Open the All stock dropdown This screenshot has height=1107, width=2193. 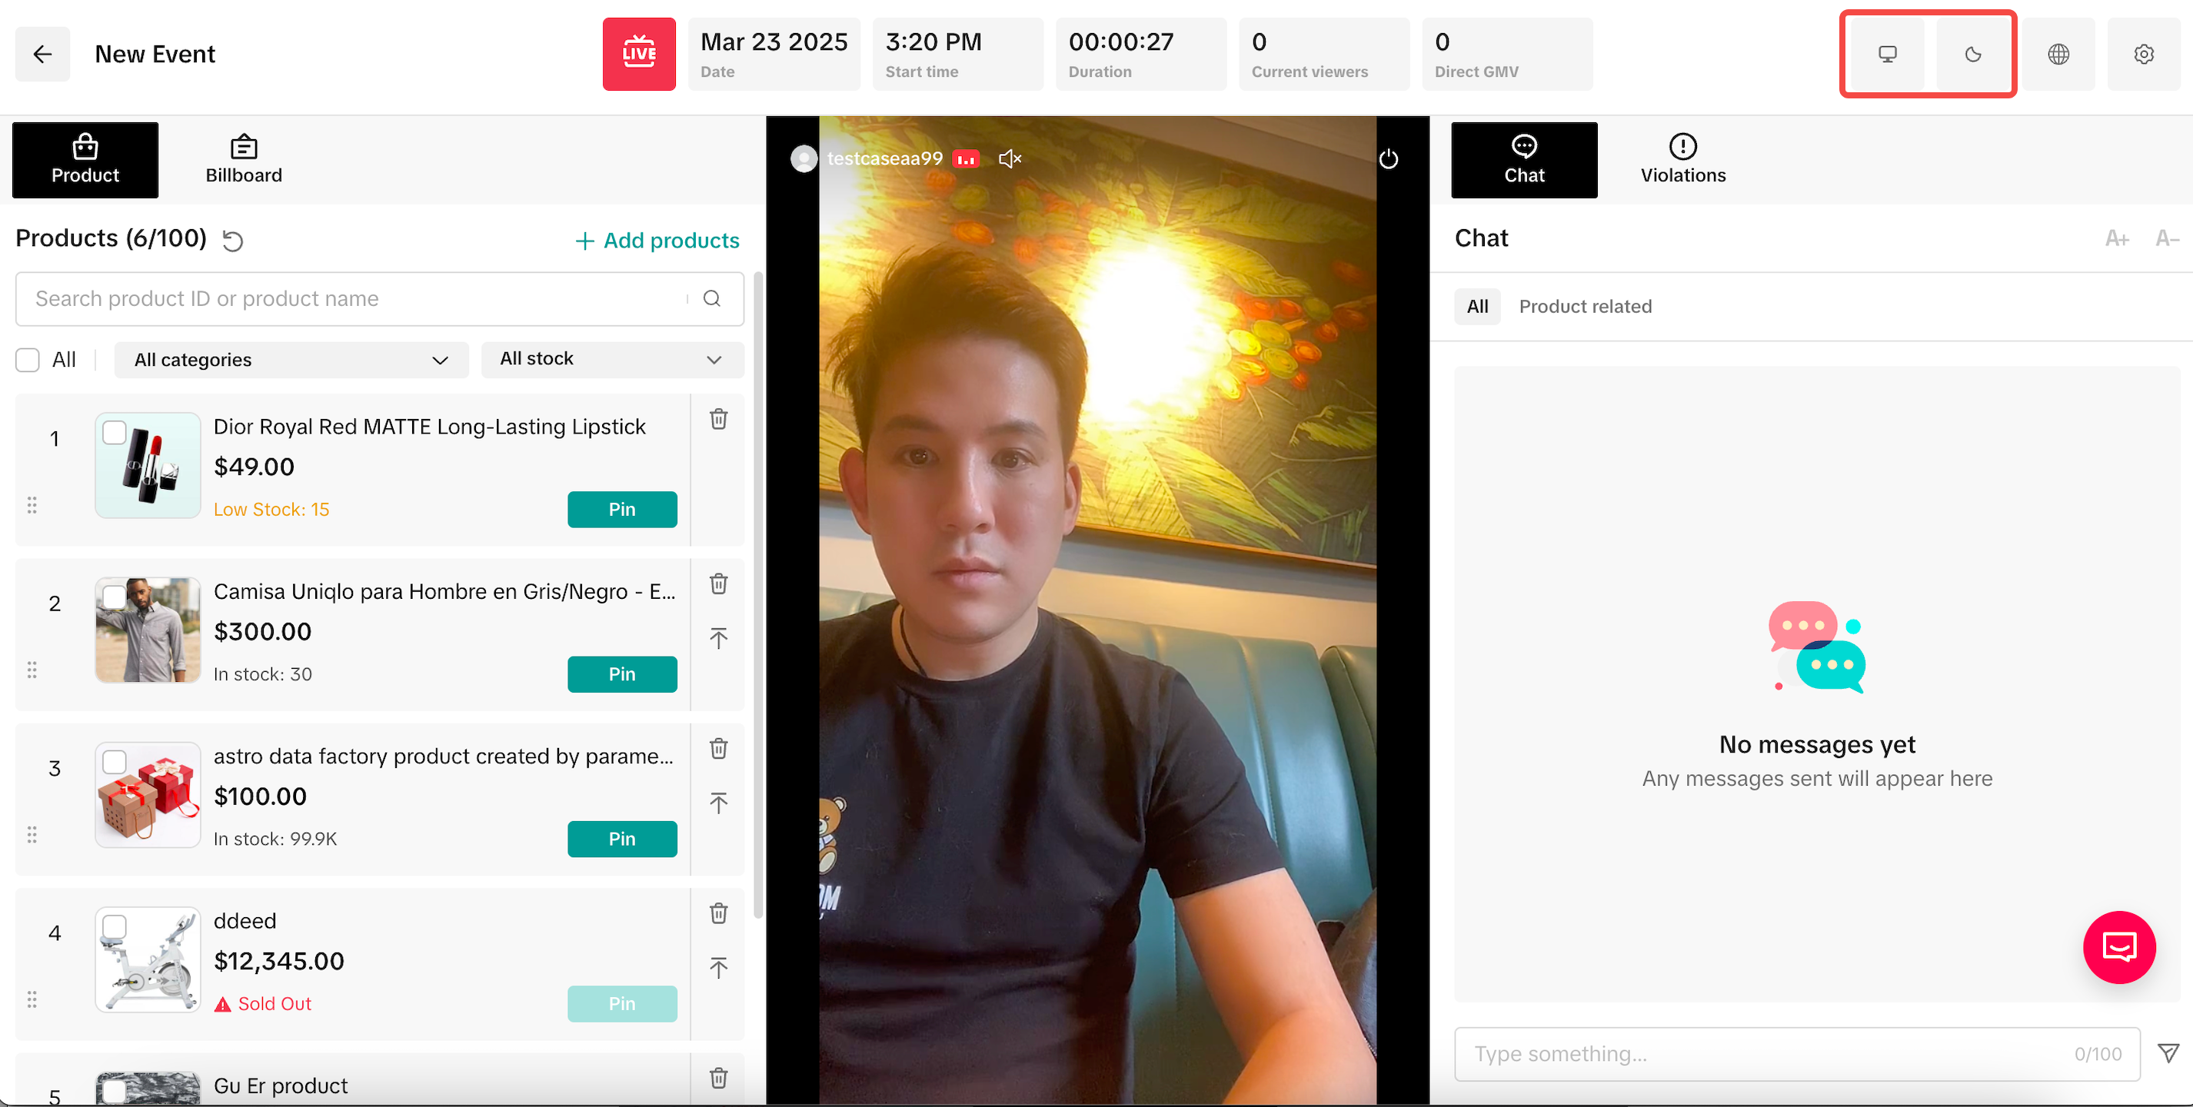[x=612, y=359]
